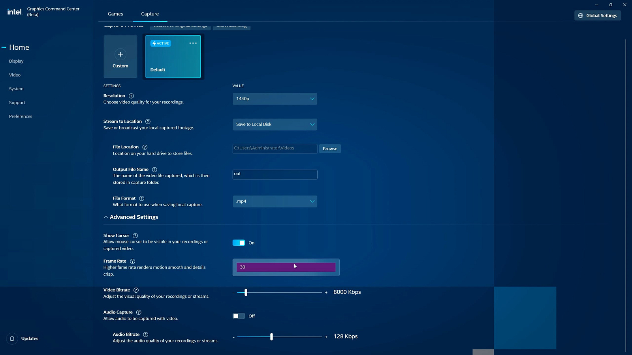Click the Updates label
The width and height of the screenshot is (632, 355).
point(30,338)
